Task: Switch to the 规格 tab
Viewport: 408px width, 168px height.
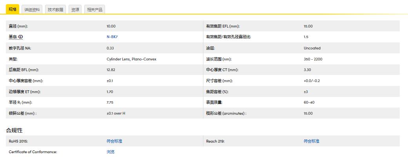Action: [13, 9]
